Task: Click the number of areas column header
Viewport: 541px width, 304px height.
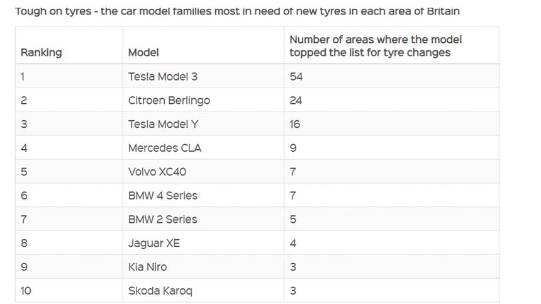Action: (x=375, y=46)
